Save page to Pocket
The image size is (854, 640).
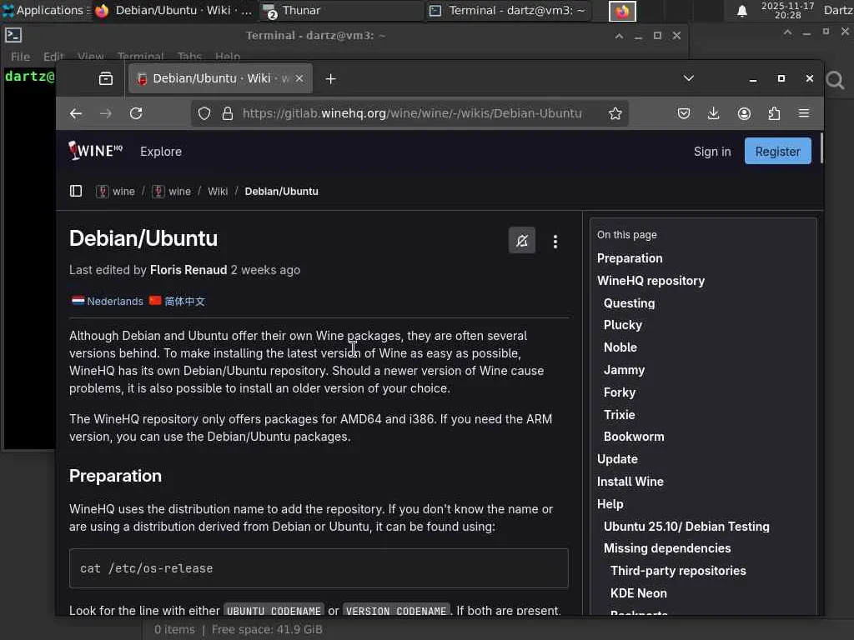tap(684, 113)
